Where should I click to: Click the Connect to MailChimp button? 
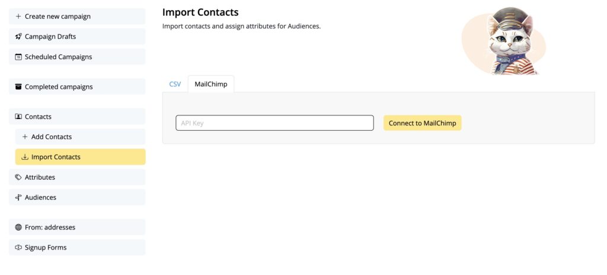(422, 123)
